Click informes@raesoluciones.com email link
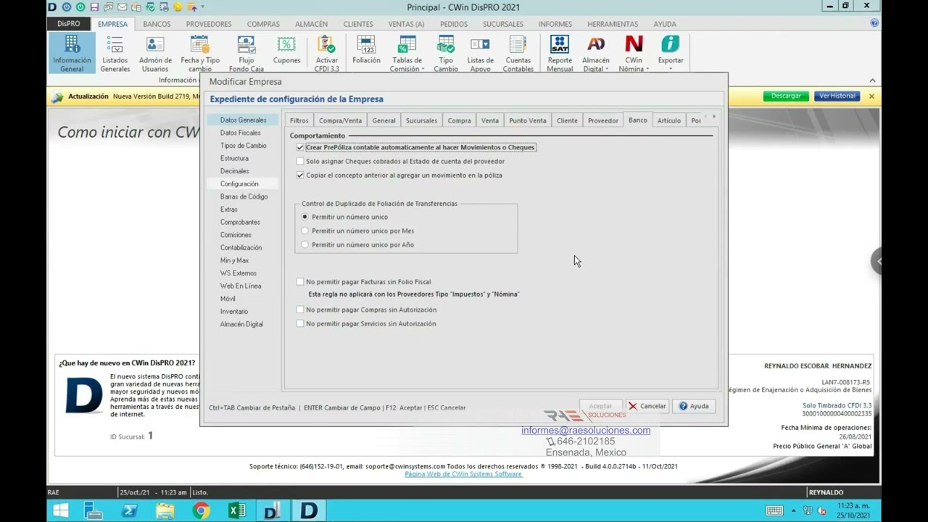This screenshot has width=928, height=522. pyautogui.click(x=586, y=430)
